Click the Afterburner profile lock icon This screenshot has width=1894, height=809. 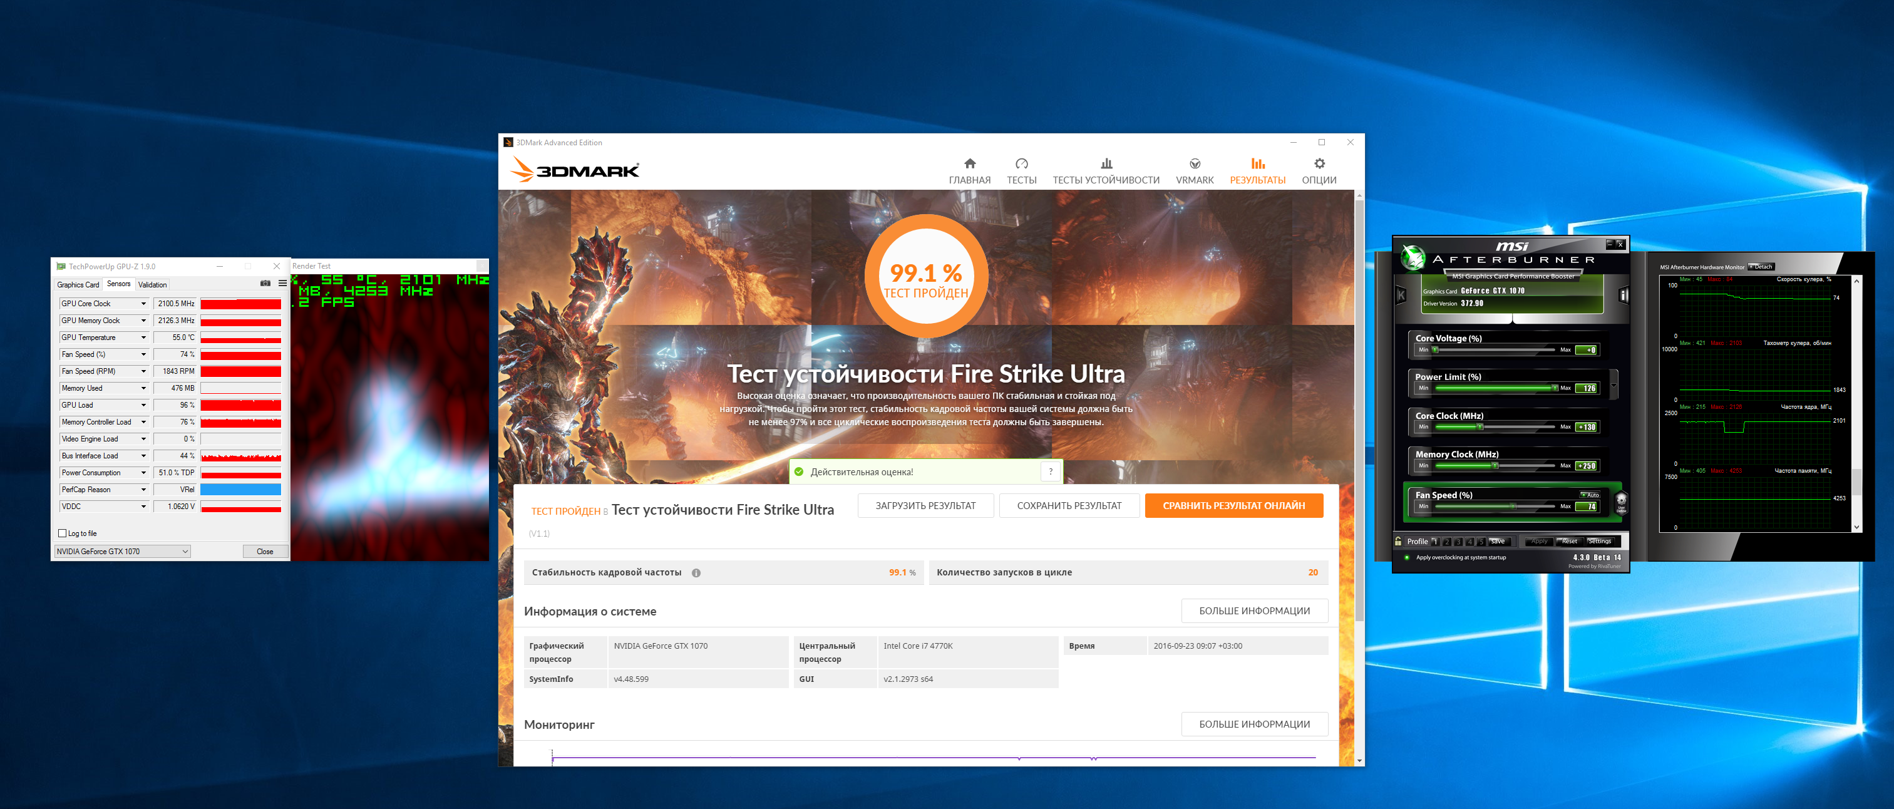click(x=1399, y=541)
